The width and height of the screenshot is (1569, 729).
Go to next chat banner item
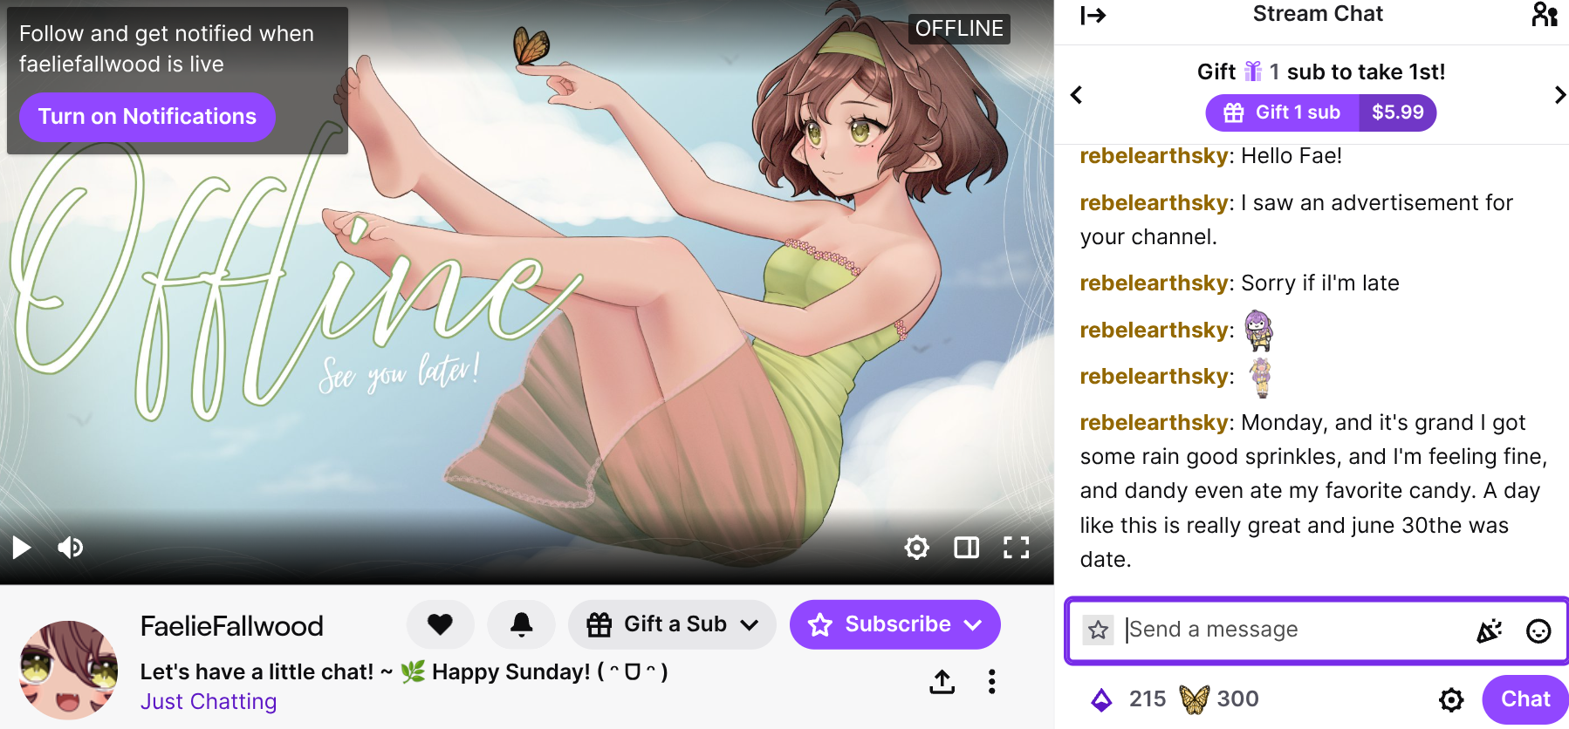(1559, 95)
